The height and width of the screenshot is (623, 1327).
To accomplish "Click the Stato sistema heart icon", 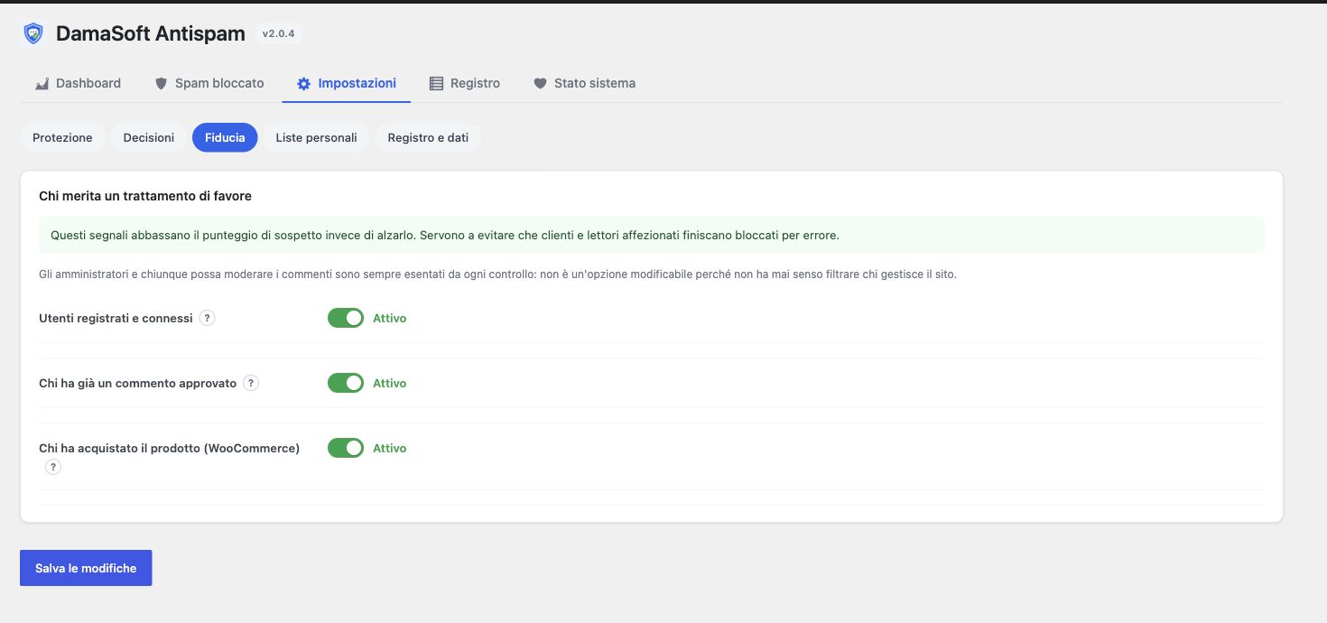I will point(540,83).
